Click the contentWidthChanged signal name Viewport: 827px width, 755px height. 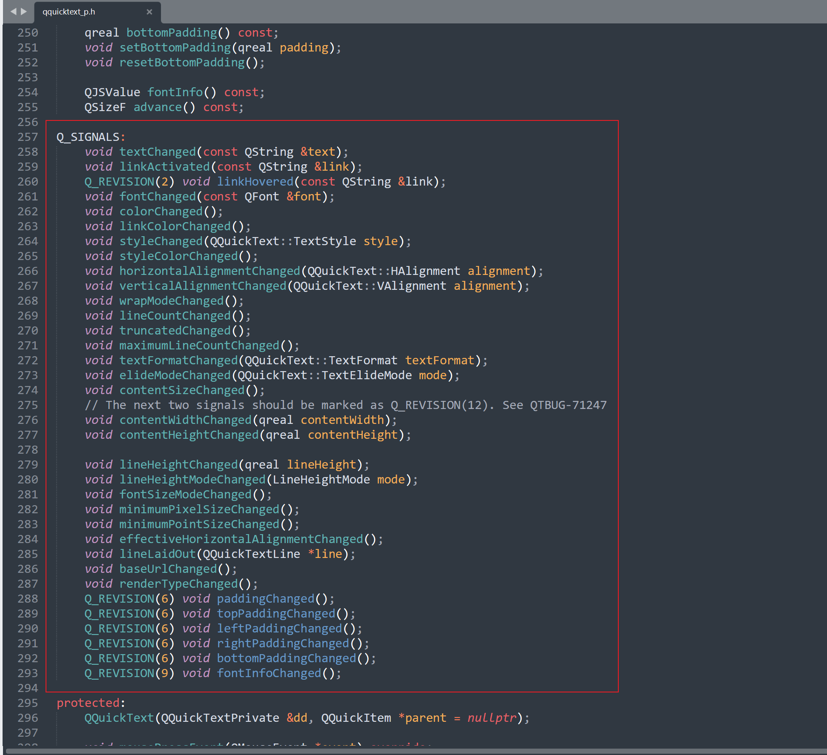pyautogui.click(x=185, y=420)
